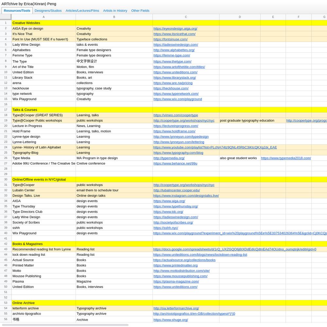327x327 pixels.
Task: Open the archiviotipografico.it link
Action: (194, 314)
